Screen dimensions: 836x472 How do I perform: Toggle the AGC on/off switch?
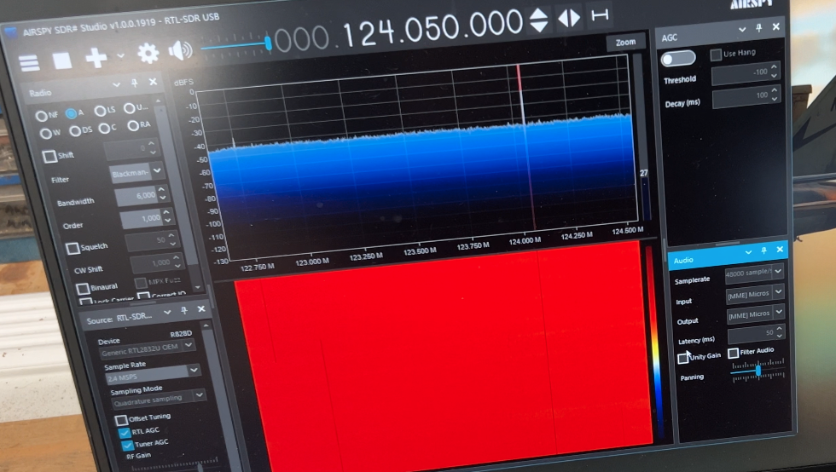click(678, 59)
